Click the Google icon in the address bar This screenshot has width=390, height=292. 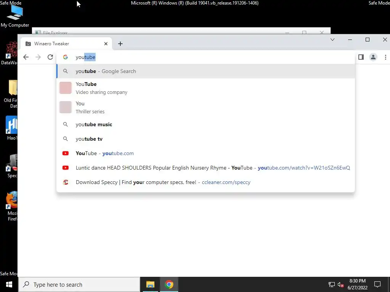pyautogui.click(x=66, y=57)
